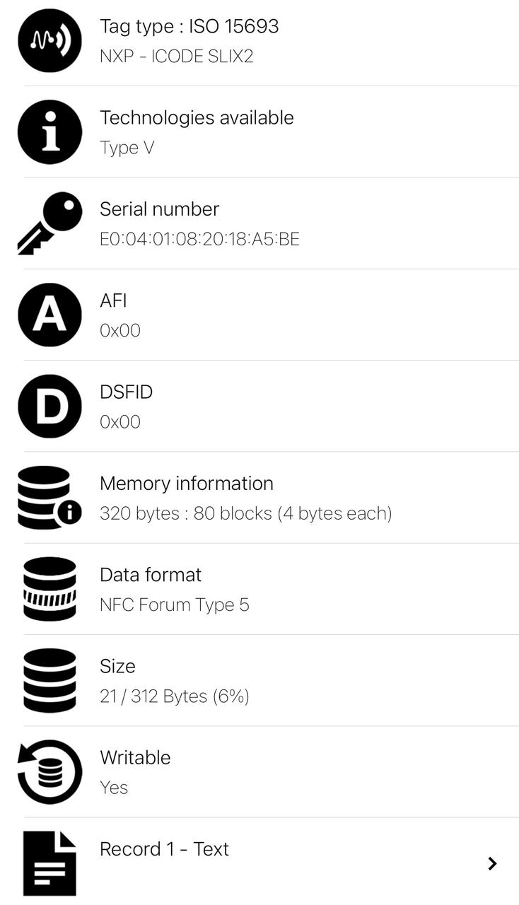Tap the DSFID letter D icon
The width and height of the screenshot is (519, 905).
(49, 406)
